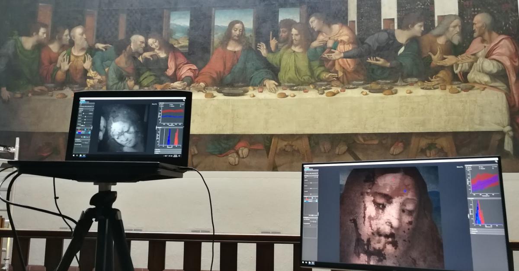The image size is (519, 271).
Task: Click the taskbar search circle icon on the laptop
Action: [x=77, y=156]
